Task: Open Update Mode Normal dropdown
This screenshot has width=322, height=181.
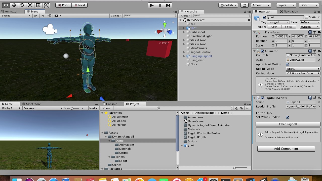Action: coord(303,69)
